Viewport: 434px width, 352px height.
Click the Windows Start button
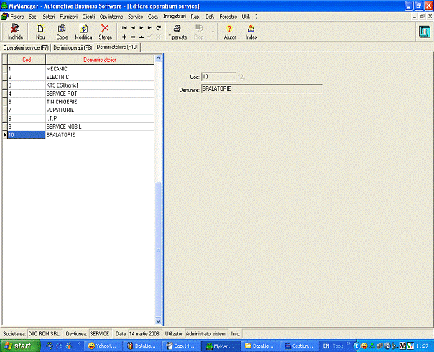click(19, 346)
